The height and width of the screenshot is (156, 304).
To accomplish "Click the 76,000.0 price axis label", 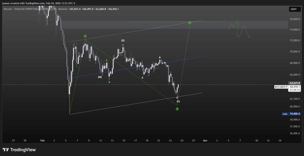I will click(x=295, y=19).
